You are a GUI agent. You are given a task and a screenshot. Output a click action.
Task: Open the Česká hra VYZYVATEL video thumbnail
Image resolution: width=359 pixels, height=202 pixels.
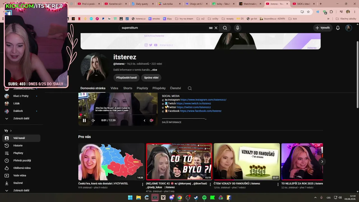pyautogui.click(x=111, y=162)
